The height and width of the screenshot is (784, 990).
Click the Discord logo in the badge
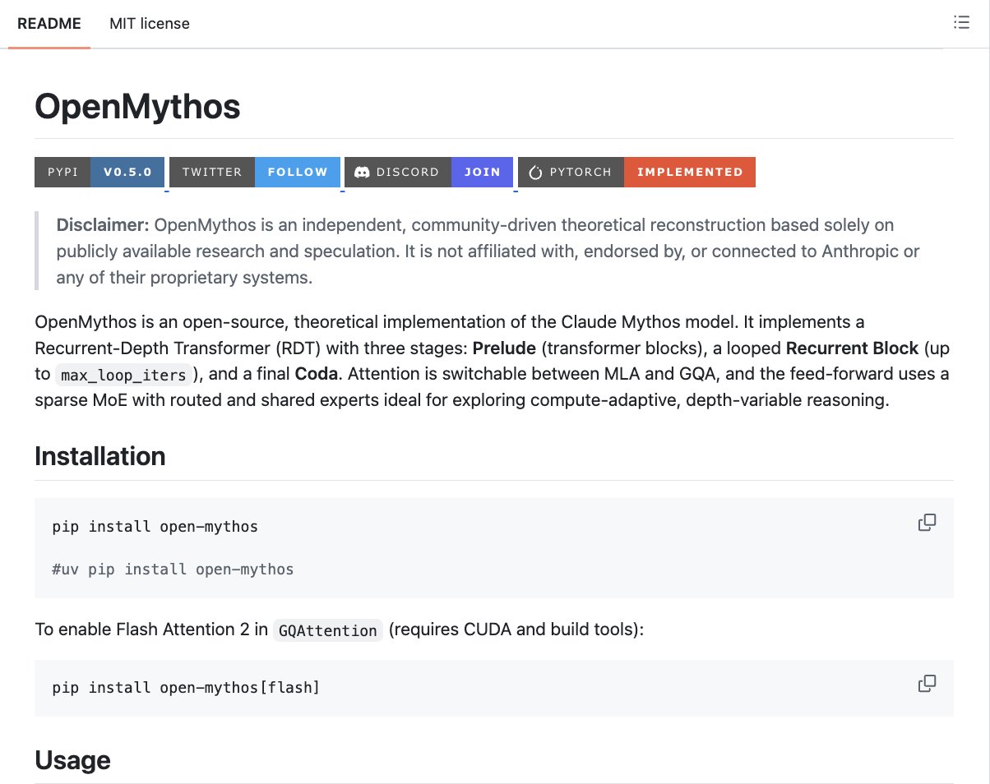point(361,173)
